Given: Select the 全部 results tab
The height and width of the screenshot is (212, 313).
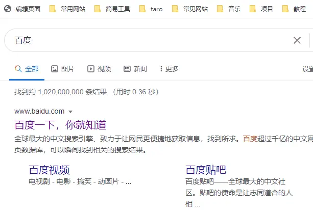Looking at the screenshot, I should [27, 69].
